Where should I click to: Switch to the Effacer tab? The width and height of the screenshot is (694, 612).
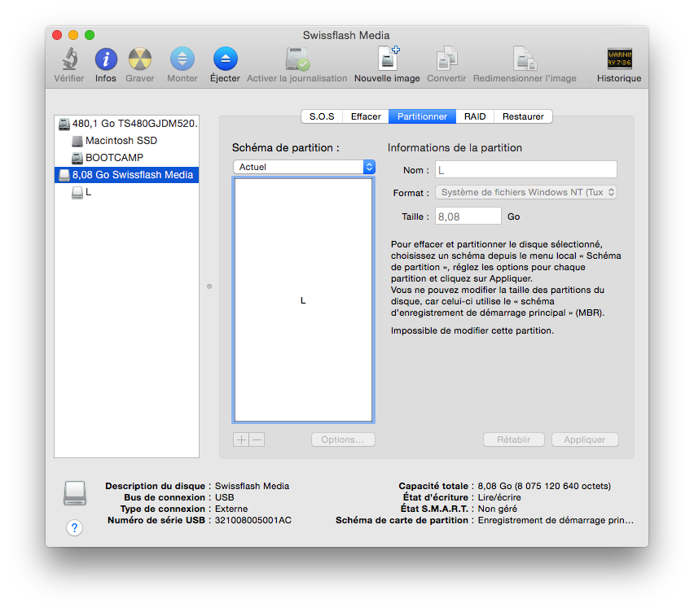tap(366, 116)
